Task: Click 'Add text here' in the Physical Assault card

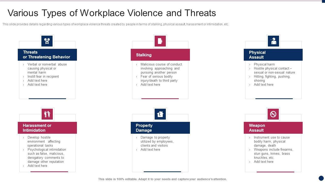Action: pos(264,84)
